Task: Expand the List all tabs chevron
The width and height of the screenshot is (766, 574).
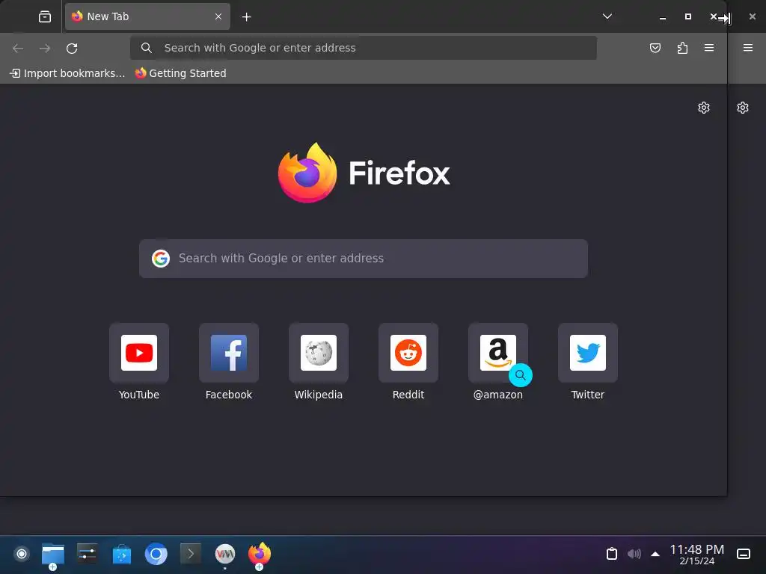Action: [607, 16]
